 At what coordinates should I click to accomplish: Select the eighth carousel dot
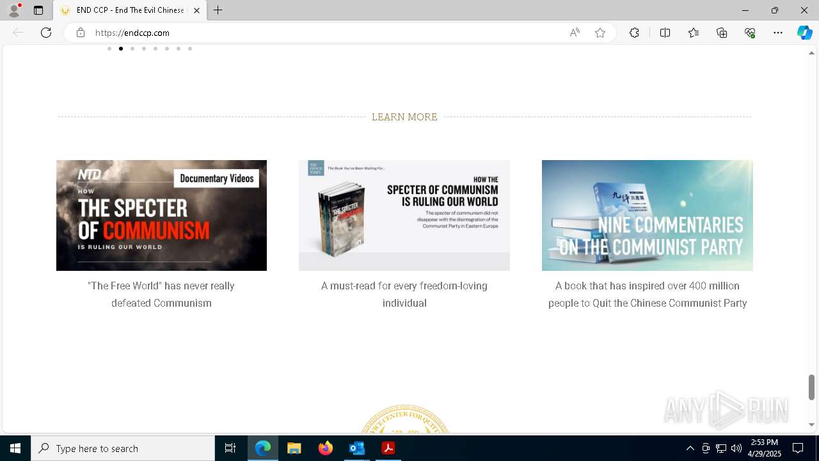click(190, 49)
